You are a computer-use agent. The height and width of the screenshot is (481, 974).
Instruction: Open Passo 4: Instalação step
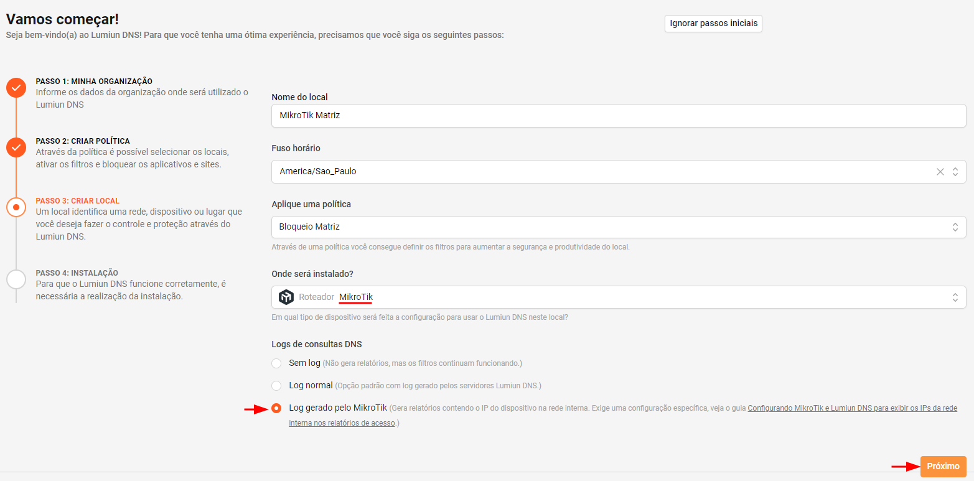click(77, 273)
